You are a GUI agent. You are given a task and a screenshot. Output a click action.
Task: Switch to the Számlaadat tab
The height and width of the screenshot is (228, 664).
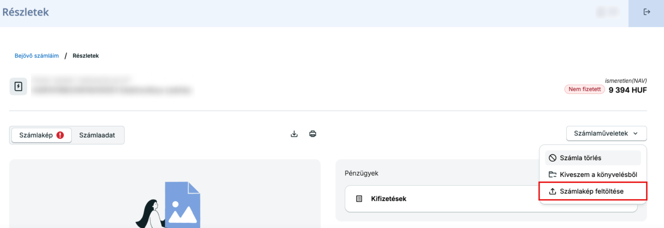coord(97,135)
